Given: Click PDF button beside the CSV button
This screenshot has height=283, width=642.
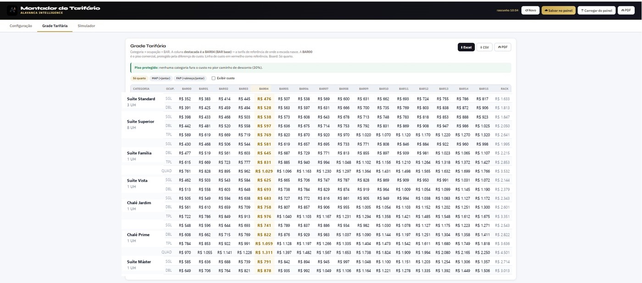Looking at the screenshot, I should (x=503, y=47).
